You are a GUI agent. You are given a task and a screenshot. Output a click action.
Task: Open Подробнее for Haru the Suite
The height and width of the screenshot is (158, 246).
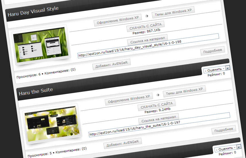coord(224,130)
